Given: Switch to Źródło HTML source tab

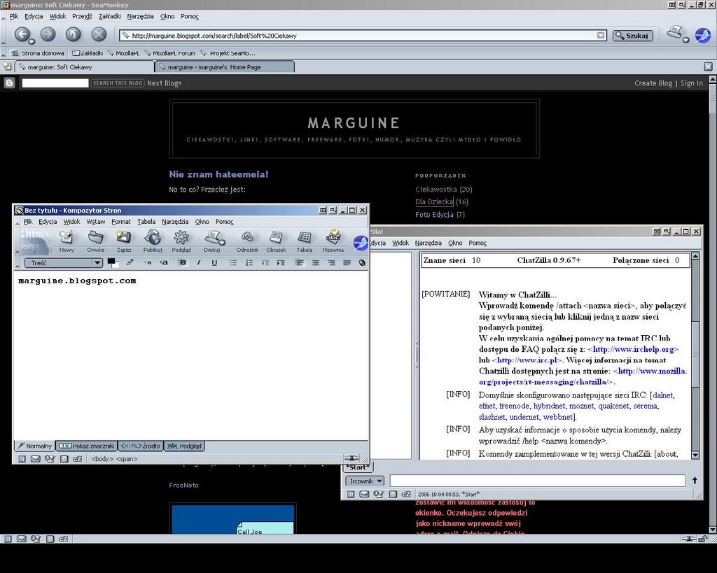Looking at the screenshot, I should click(x=140, y=446).
